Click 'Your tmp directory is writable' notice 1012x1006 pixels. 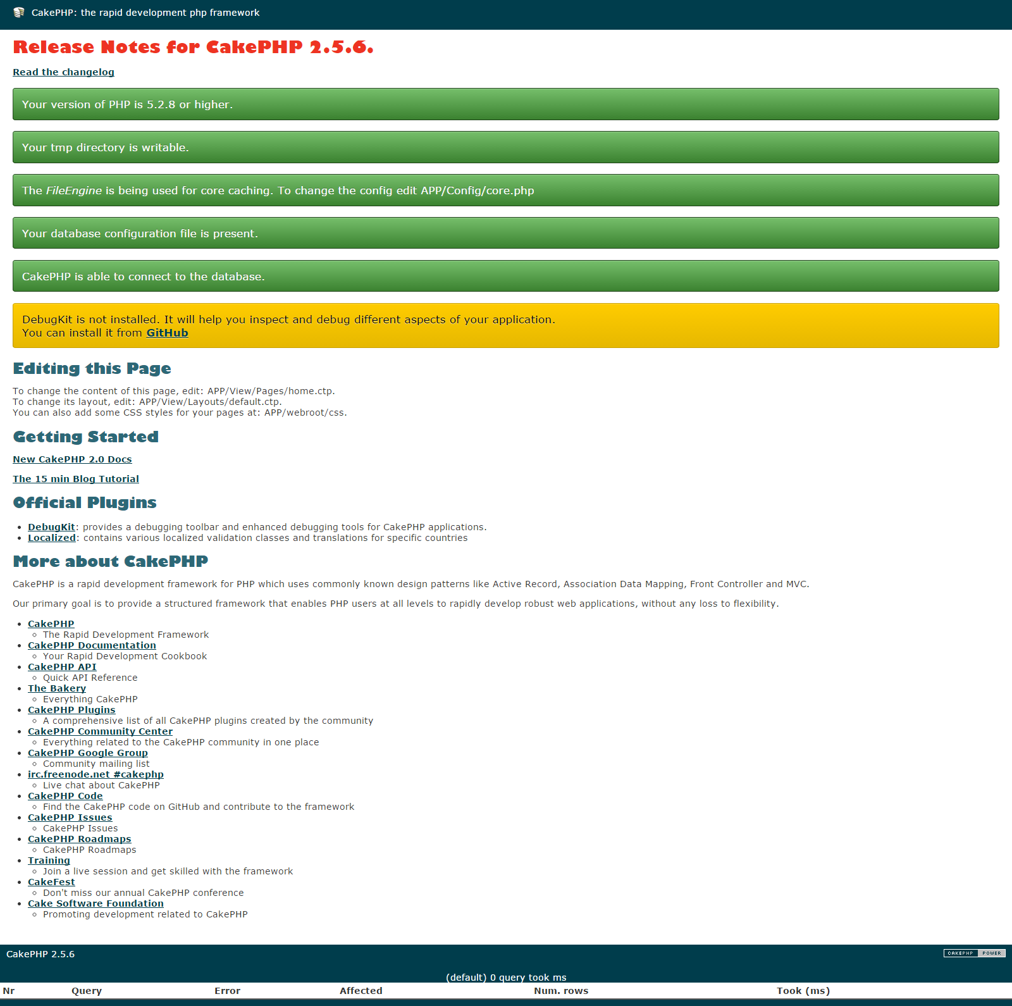tap(506, 147)
